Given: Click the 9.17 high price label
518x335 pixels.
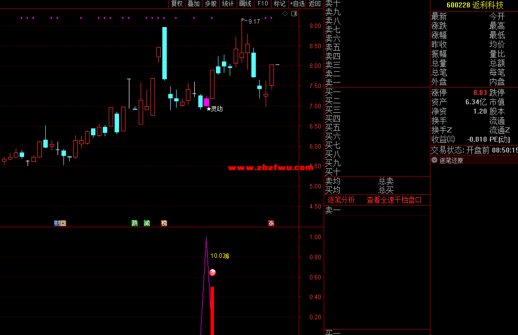Looking at the screenshot, I should (254, 22).
